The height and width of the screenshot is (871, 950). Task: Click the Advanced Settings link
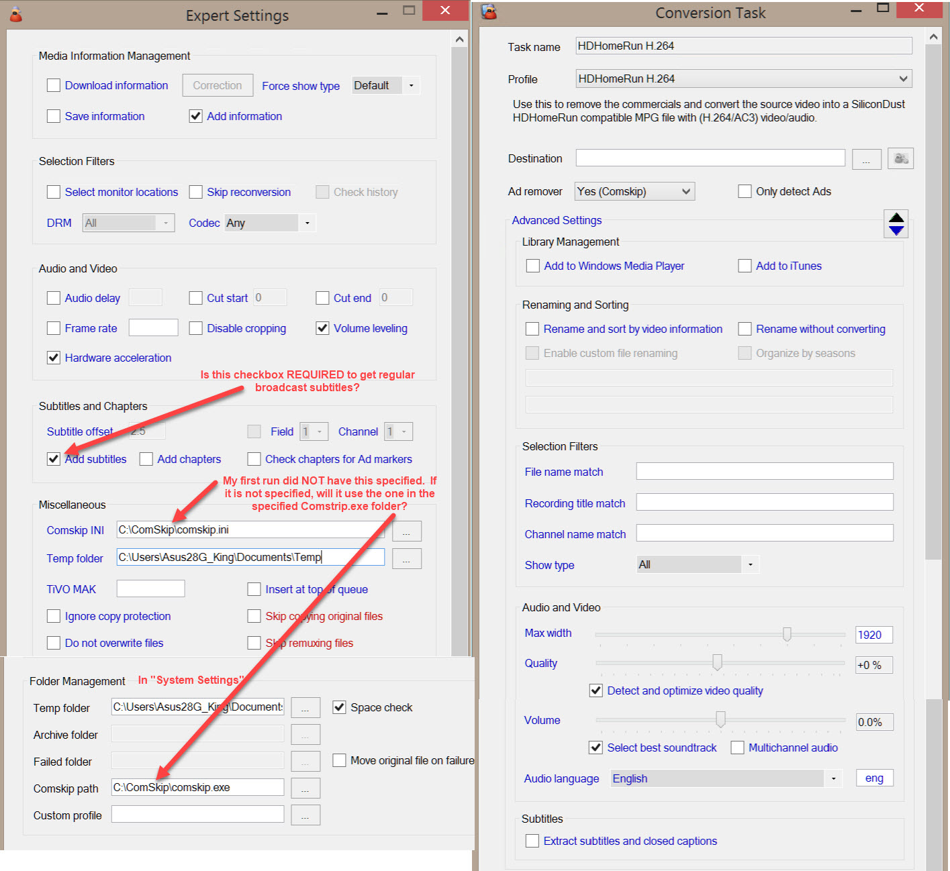coord(557,220)
